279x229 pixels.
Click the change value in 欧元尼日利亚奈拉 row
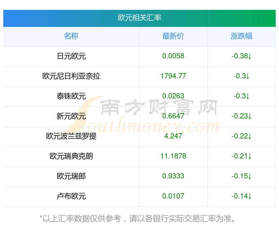pyautogui.click(x=242, y=76)
